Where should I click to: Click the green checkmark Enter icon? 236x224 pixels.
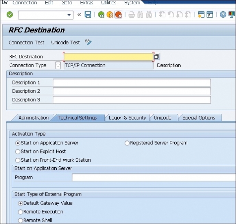[x=10, y=15]
